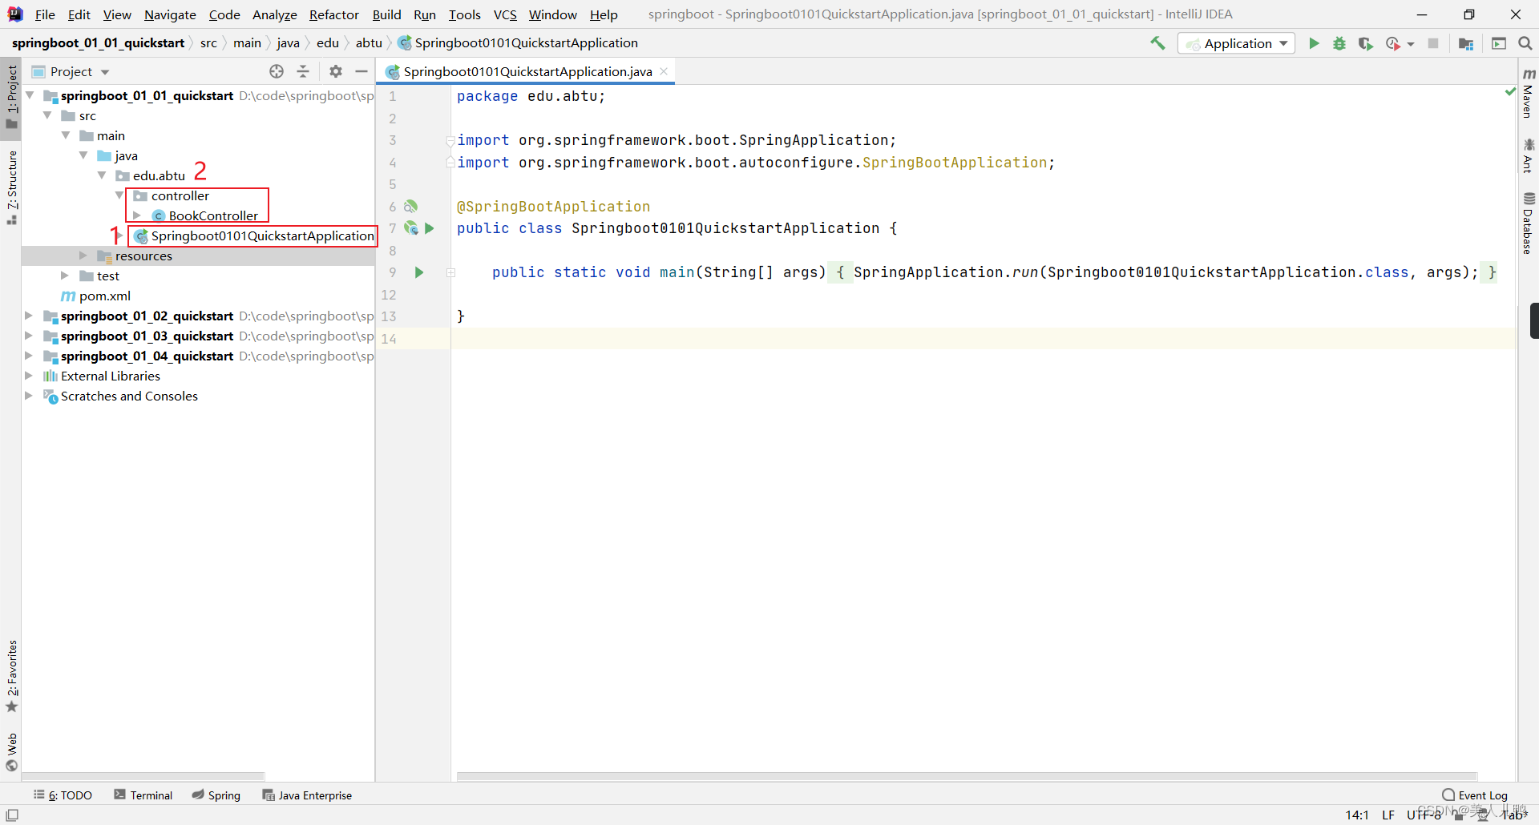Open Project panel settings gear
1539x825 pixels.
(x=336, y=71)
